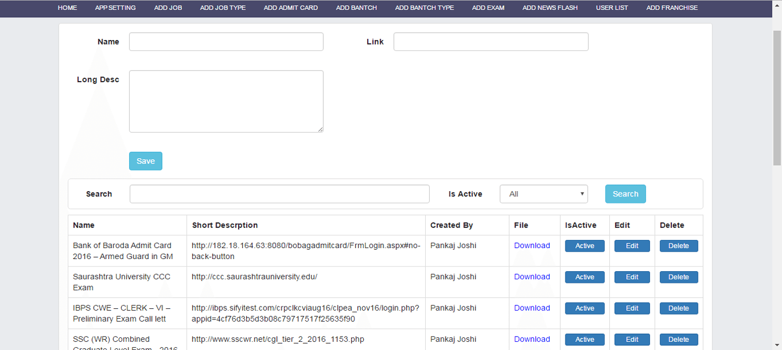Click the scrollbar up arrow
Viewport: 782px width, 350px height.
(x=777, y=4)
